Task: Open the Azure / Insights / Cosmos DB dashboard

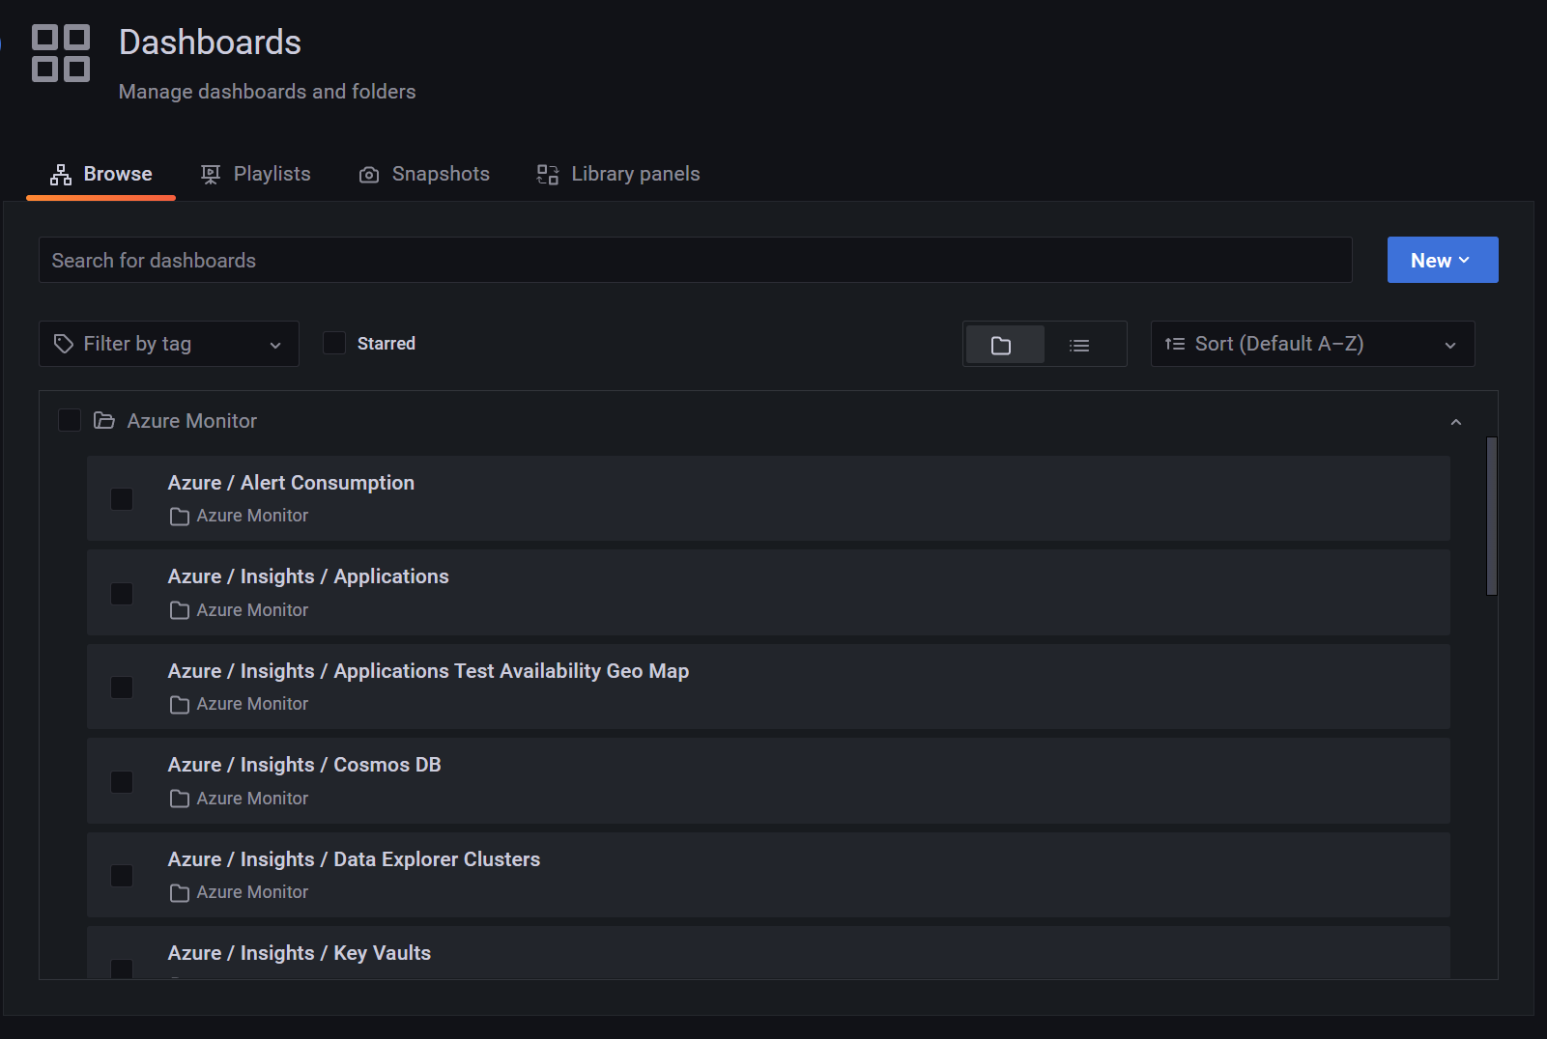Action: tap(304, 765)
